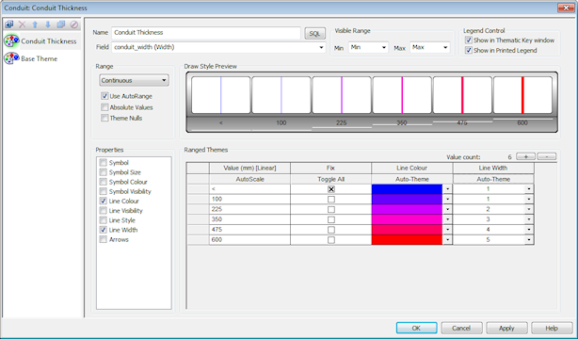Move theme up with up arrow icon

pos(35,24)
